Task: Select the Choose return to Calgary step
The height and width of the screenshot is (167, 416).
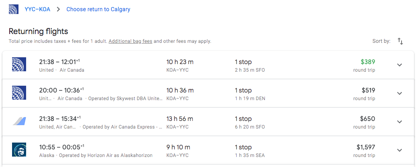Action: coord(98,10)
